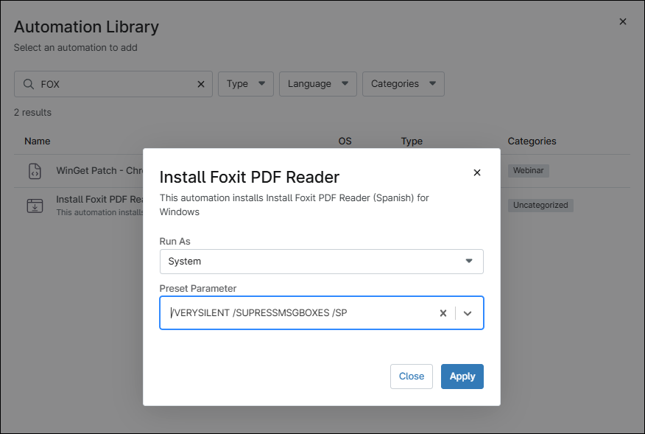Click the script icon beside WinGet Patch automation
The width and height of the screenshot is (645, 434).
pos(35,170)
